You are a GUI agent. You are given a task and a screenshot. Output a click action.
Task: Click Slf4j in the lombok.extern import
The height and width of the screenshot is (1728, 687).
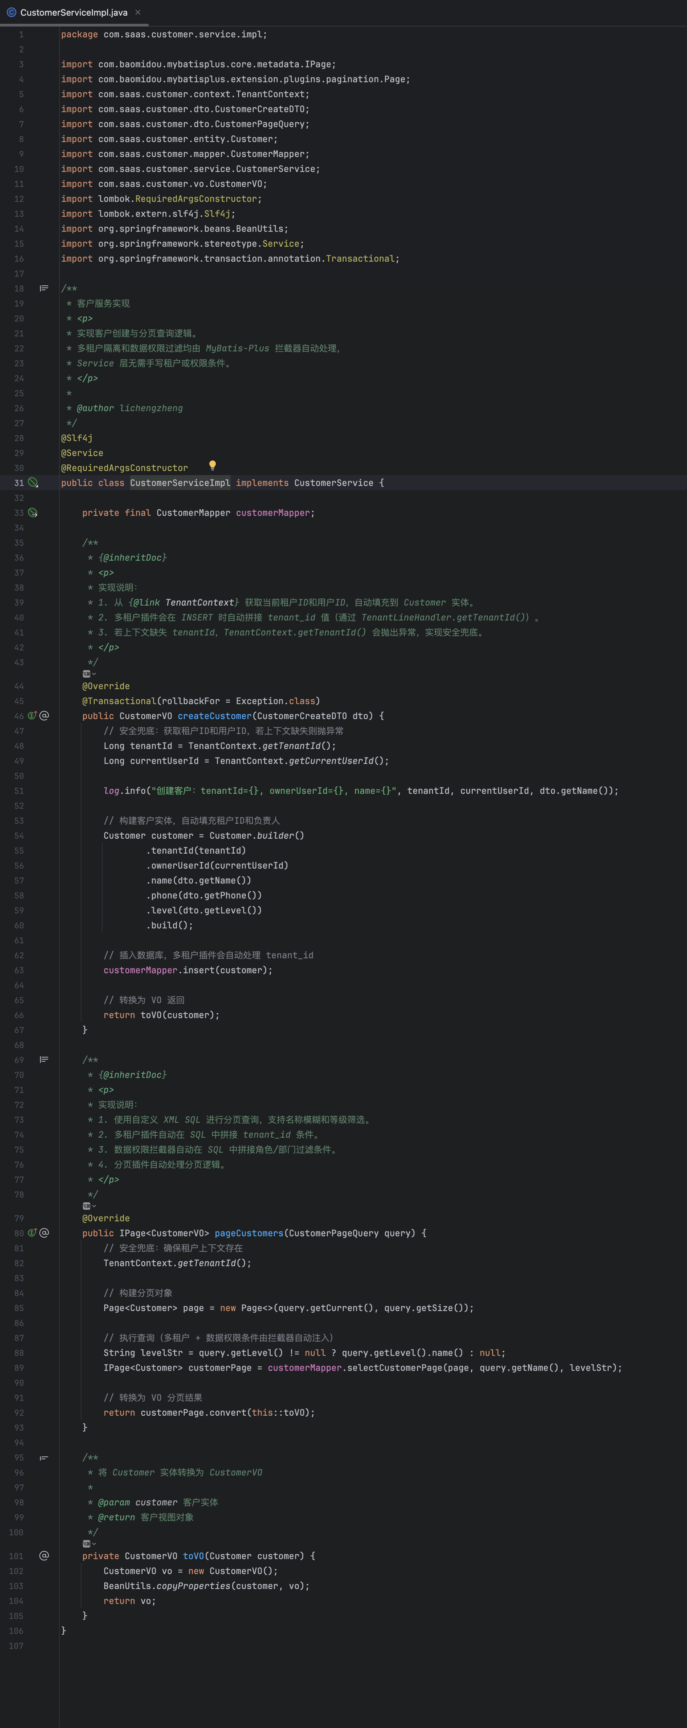[x=217, y=214]
